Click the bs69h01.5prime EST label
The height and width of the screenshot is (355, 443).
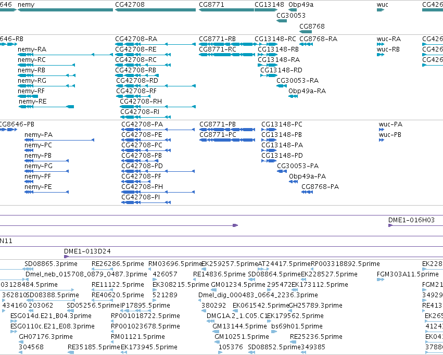(x=297, y=326)
